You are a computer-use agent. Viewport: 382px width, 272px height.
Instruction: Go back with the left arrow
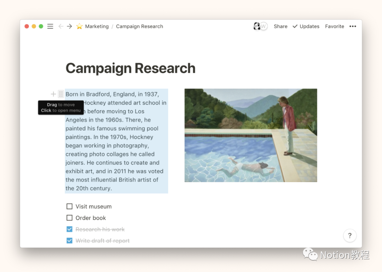pyautogui.click(x=61, y=27)
